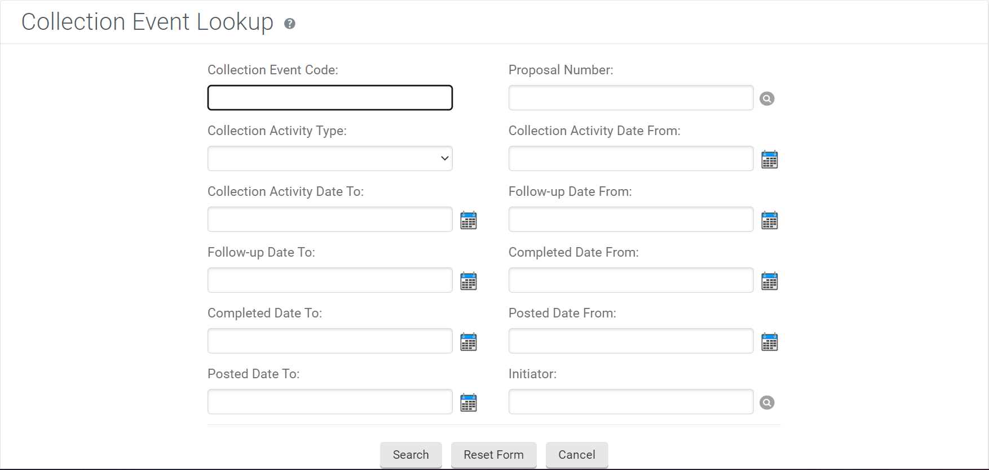Open calendar for Collection Activity Date From
The height and width of the screenshot is (470, 989).
click(769, 160)
